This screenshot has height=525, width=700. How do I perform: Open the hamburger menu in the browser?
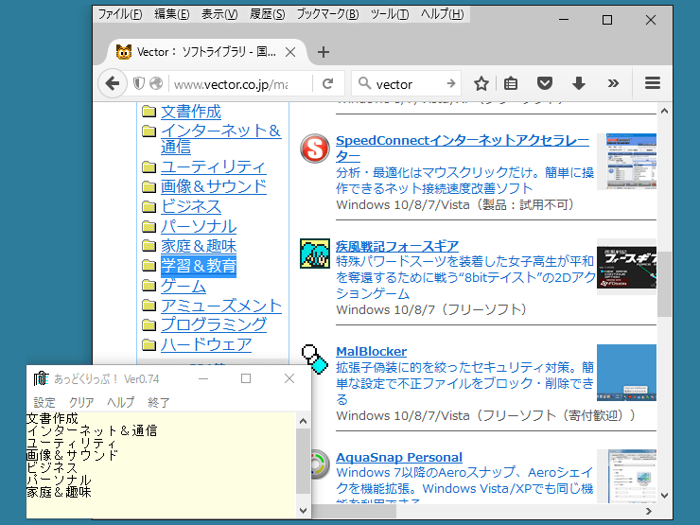(x=652, y=83)
